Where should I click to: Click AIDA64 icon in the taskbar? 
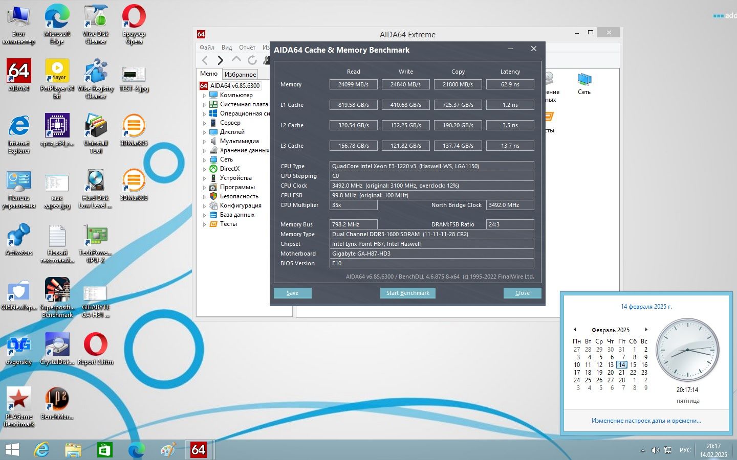point(198,450)
